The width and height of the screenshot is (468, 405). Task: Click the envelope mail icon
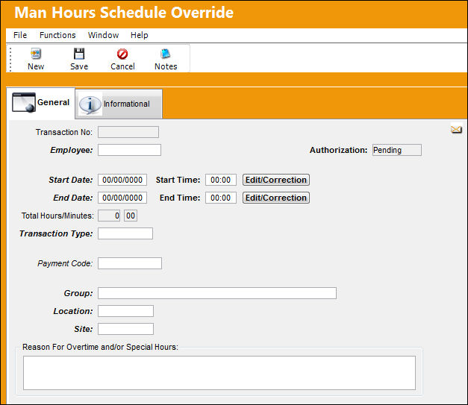click(456, 130)
